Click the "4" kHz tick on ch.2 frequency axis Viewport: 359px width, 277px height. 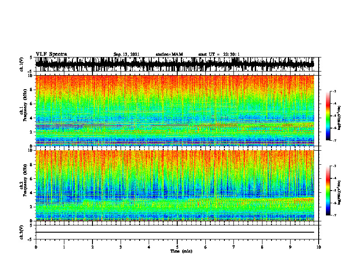click(31, 193)
